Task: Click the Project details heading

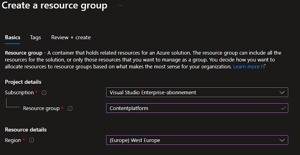Action: [23, 82]
